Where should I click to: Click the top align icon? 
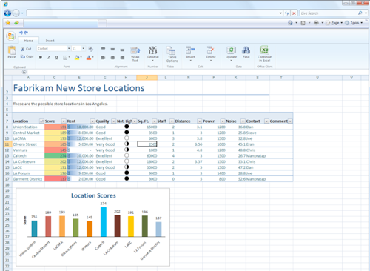[103, 49]
